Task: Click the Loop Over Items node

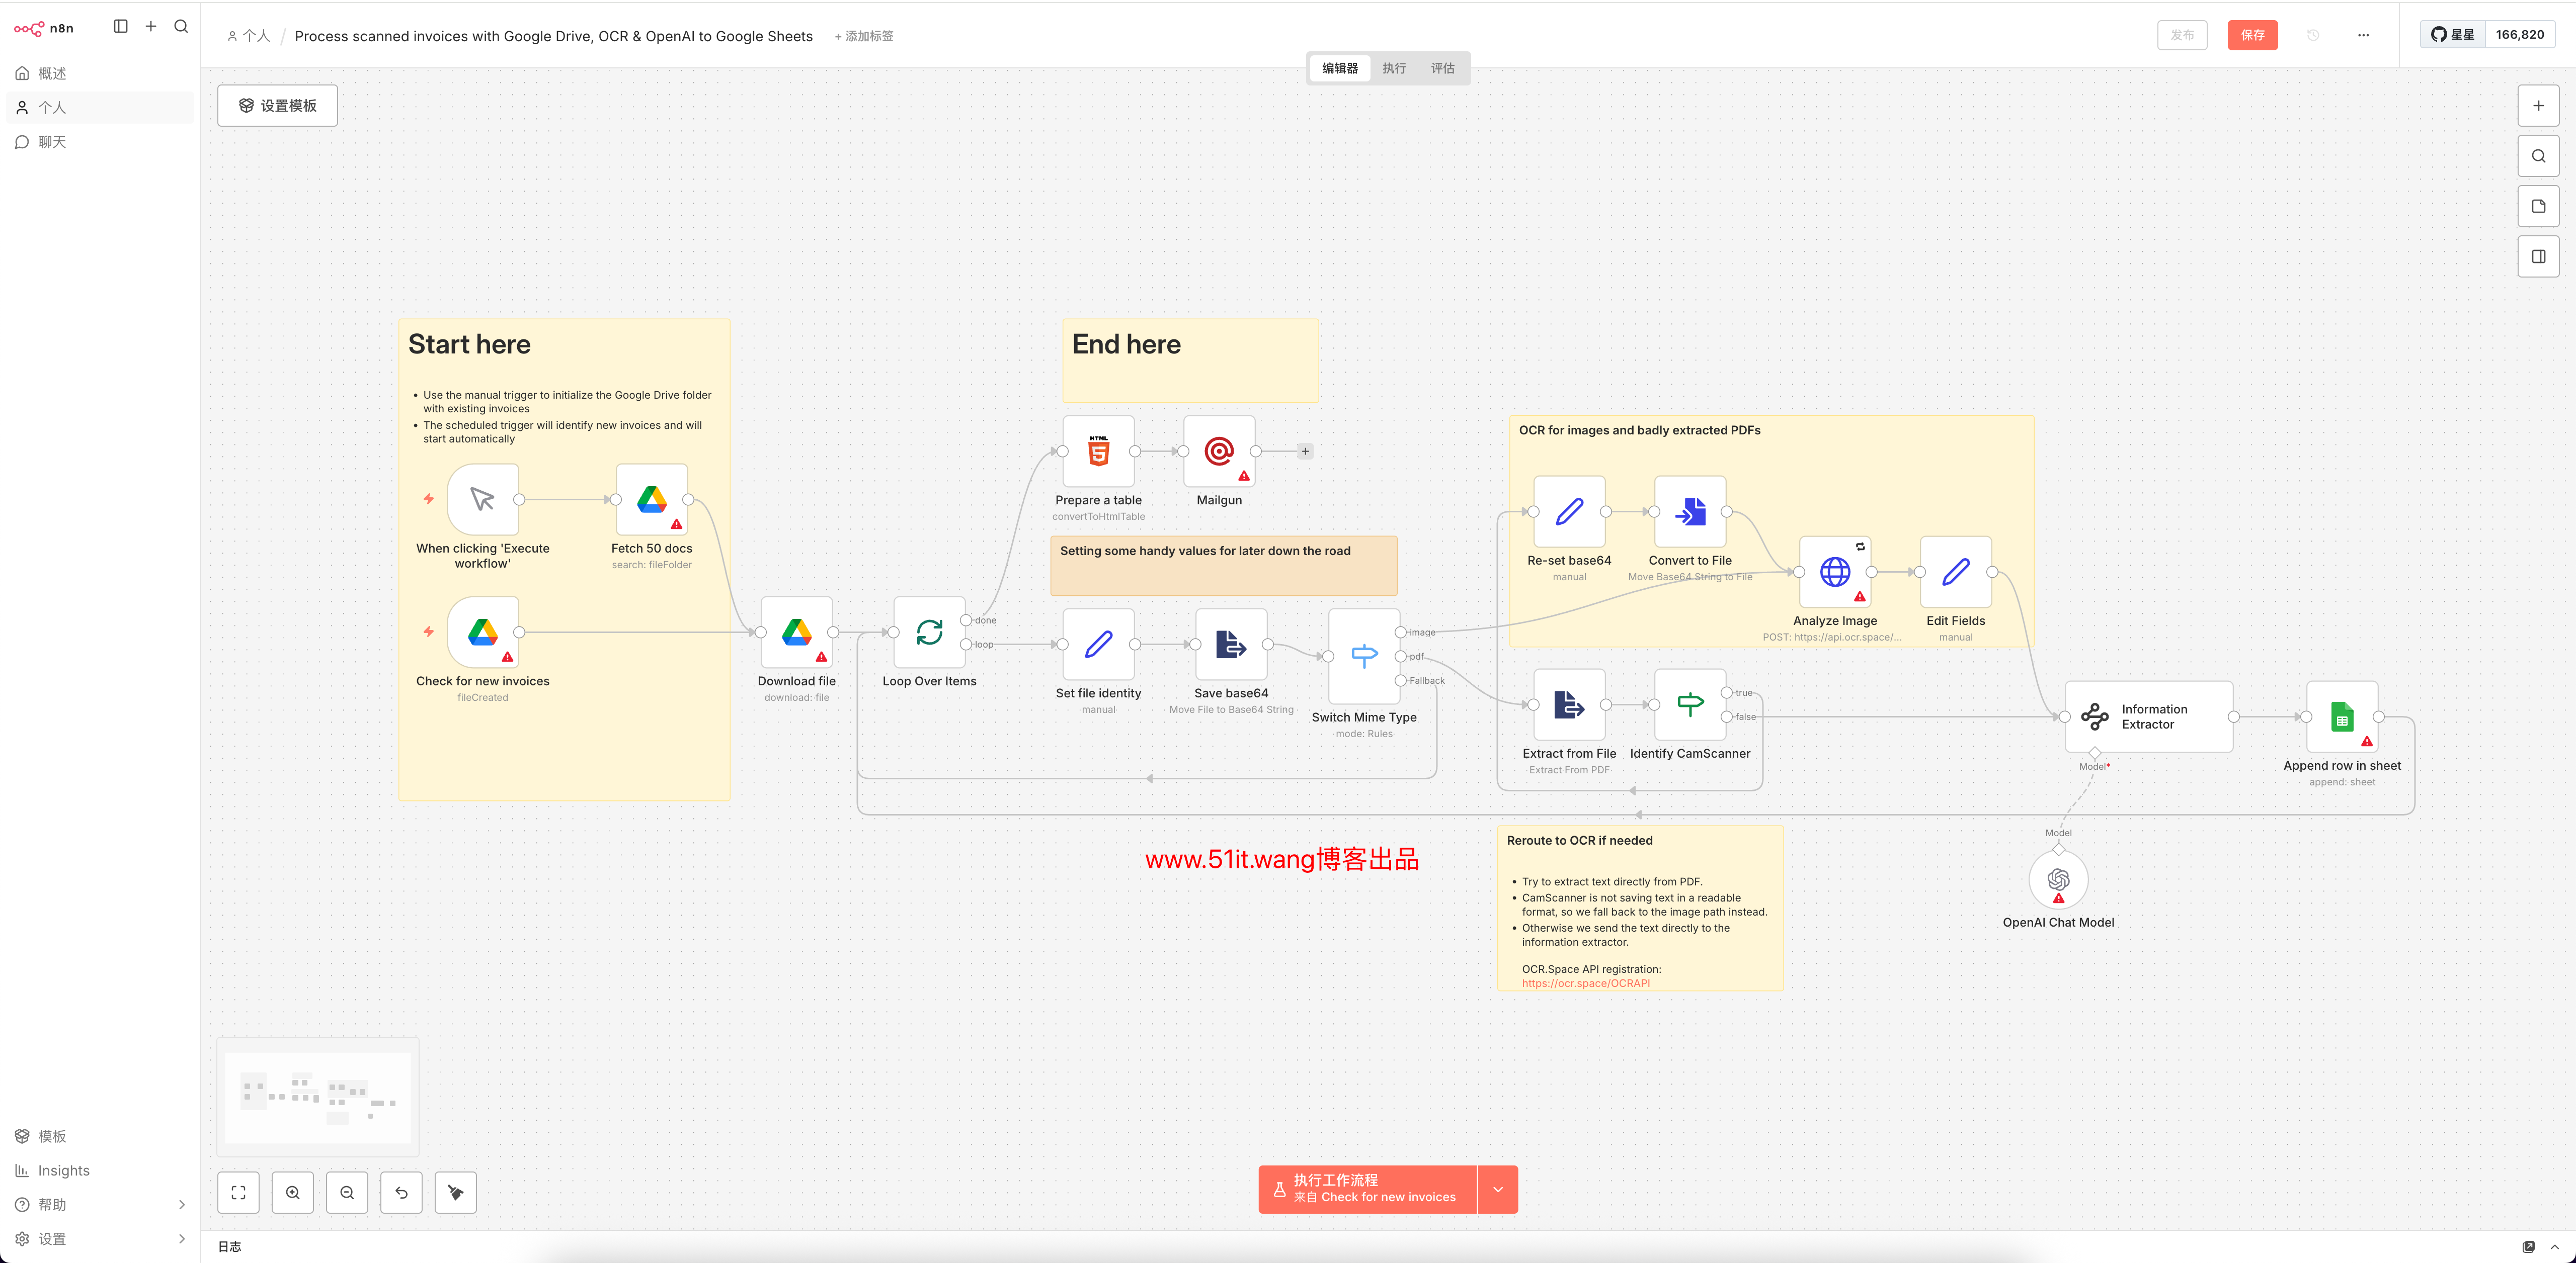Action: point(929,633)
